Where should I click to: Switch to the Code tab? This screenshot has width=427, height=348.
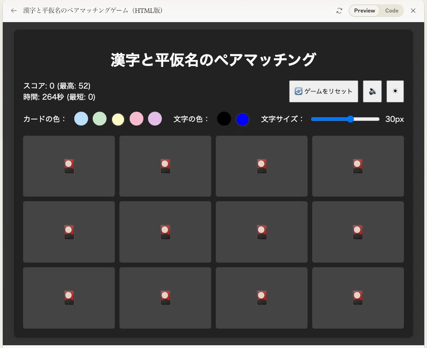pos(391,11)
